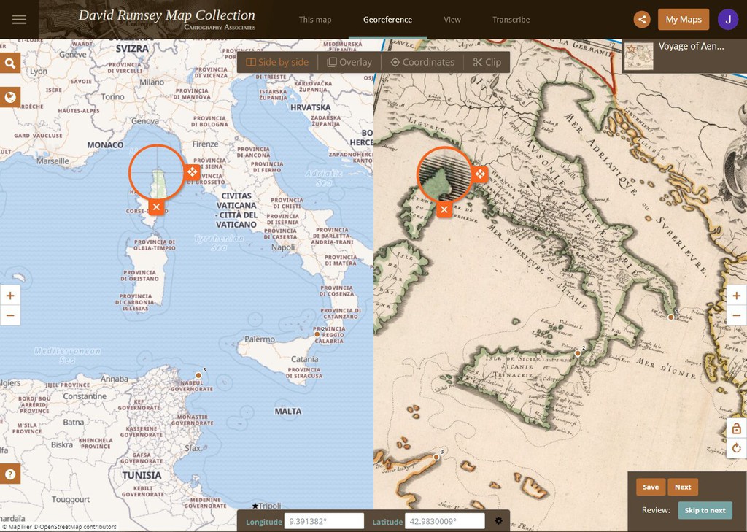Click the share icon button
The image size is (747, 532).
pyautogui.click(x=642, y=20)
